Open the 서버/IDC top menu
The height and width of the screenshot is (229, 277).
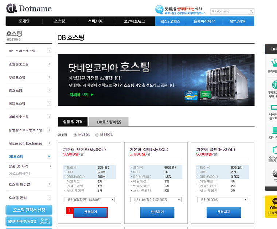tap(95, 21)
